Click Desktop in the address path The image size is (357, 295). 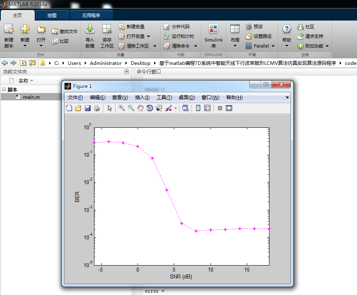(x=140, y=63)
